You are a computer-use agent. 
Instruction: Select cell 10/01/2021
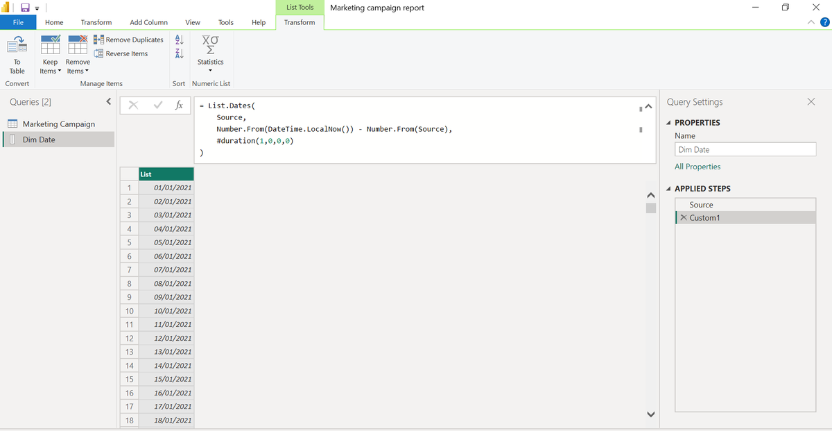[166, 311]
